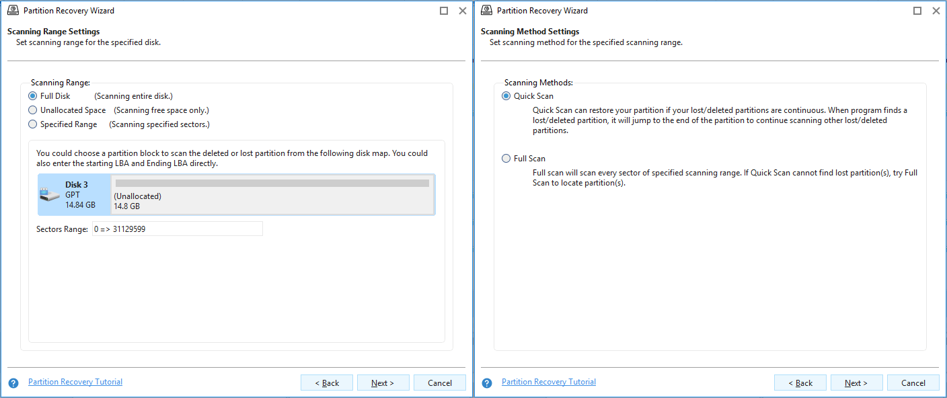This screenshot has height=398, width=947.
Task: Click '(Scanning entire disk.)' description text
Action: point(133,96)
